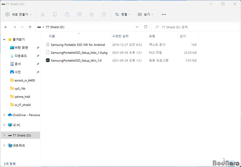The image size is (241, 167).
Task: Sort by 유형 type column header
Action: [x=152, y=36]
